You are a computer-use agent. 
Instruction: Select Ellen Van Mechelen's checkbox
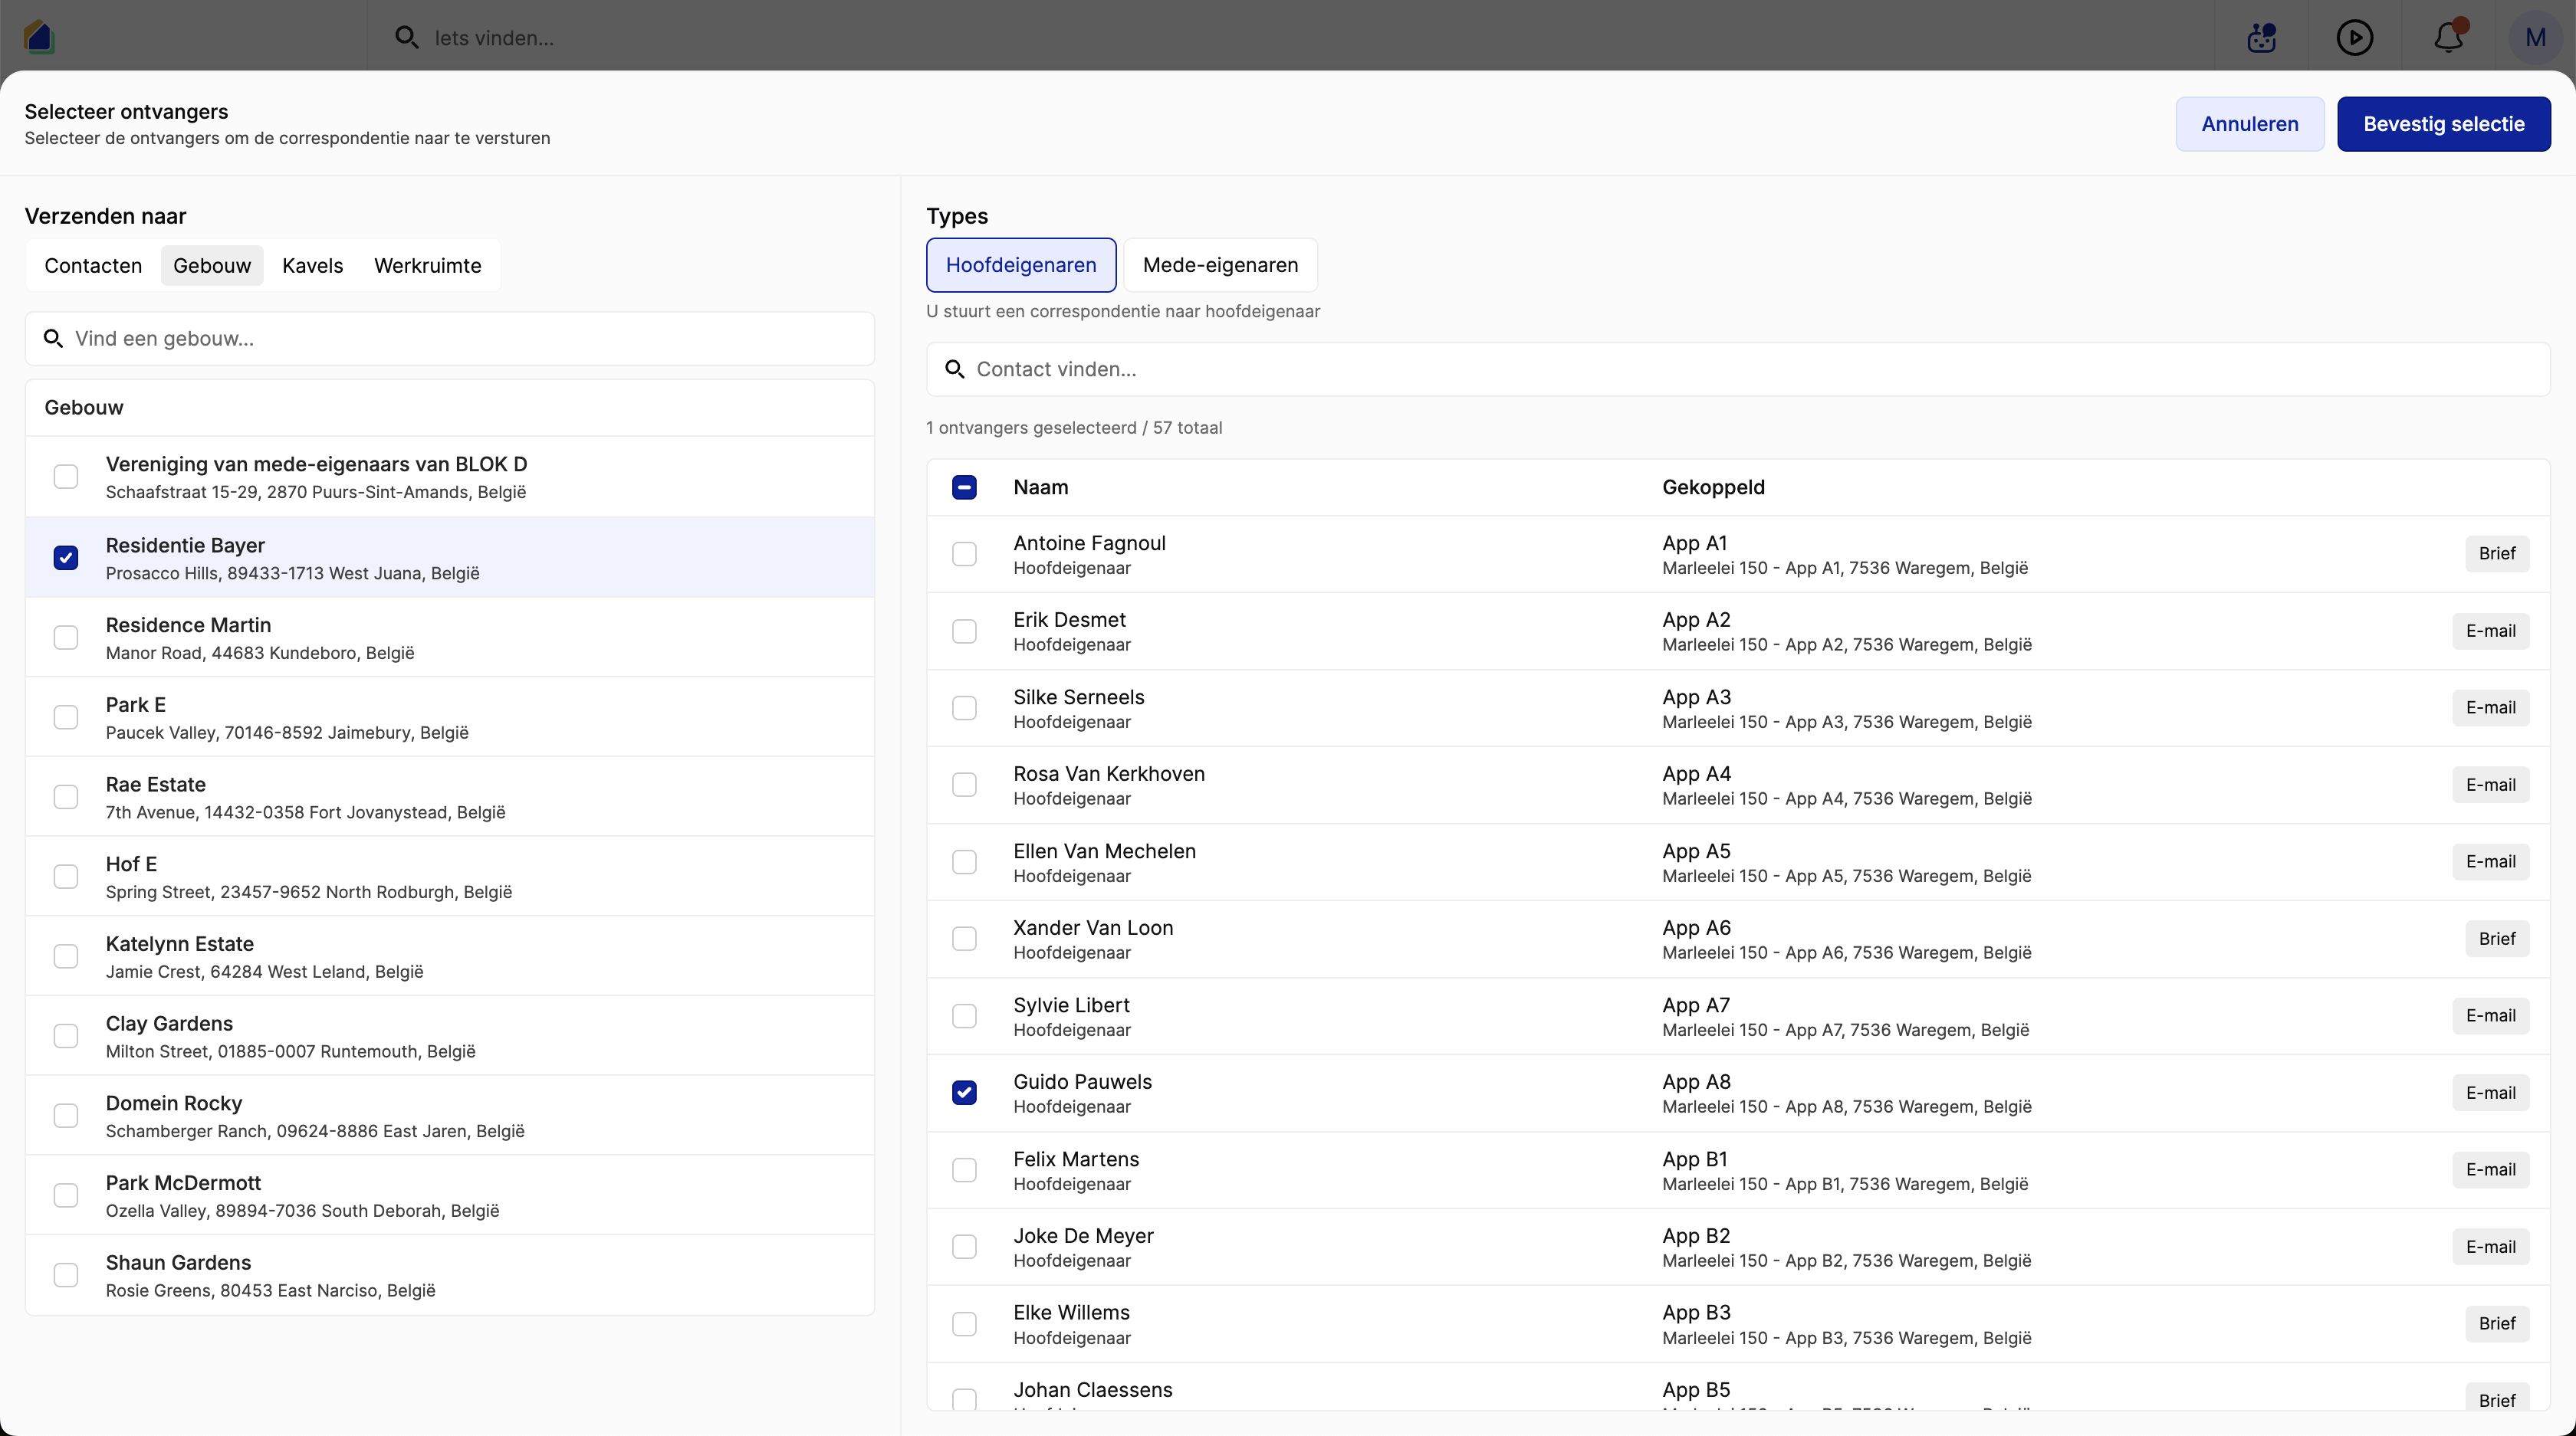[x=964, y=862]
